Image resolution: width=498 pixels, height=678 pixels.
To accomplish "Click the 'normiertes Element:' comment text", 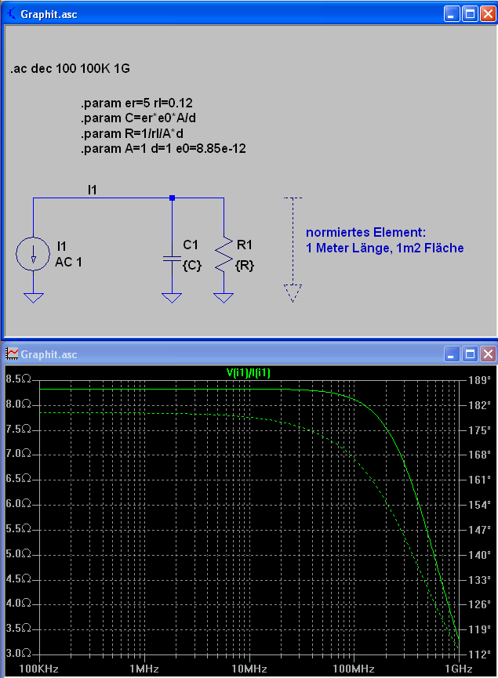I will point(366,232).
